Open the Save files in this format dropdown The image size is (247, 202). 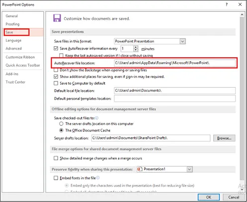coord(182,41)
